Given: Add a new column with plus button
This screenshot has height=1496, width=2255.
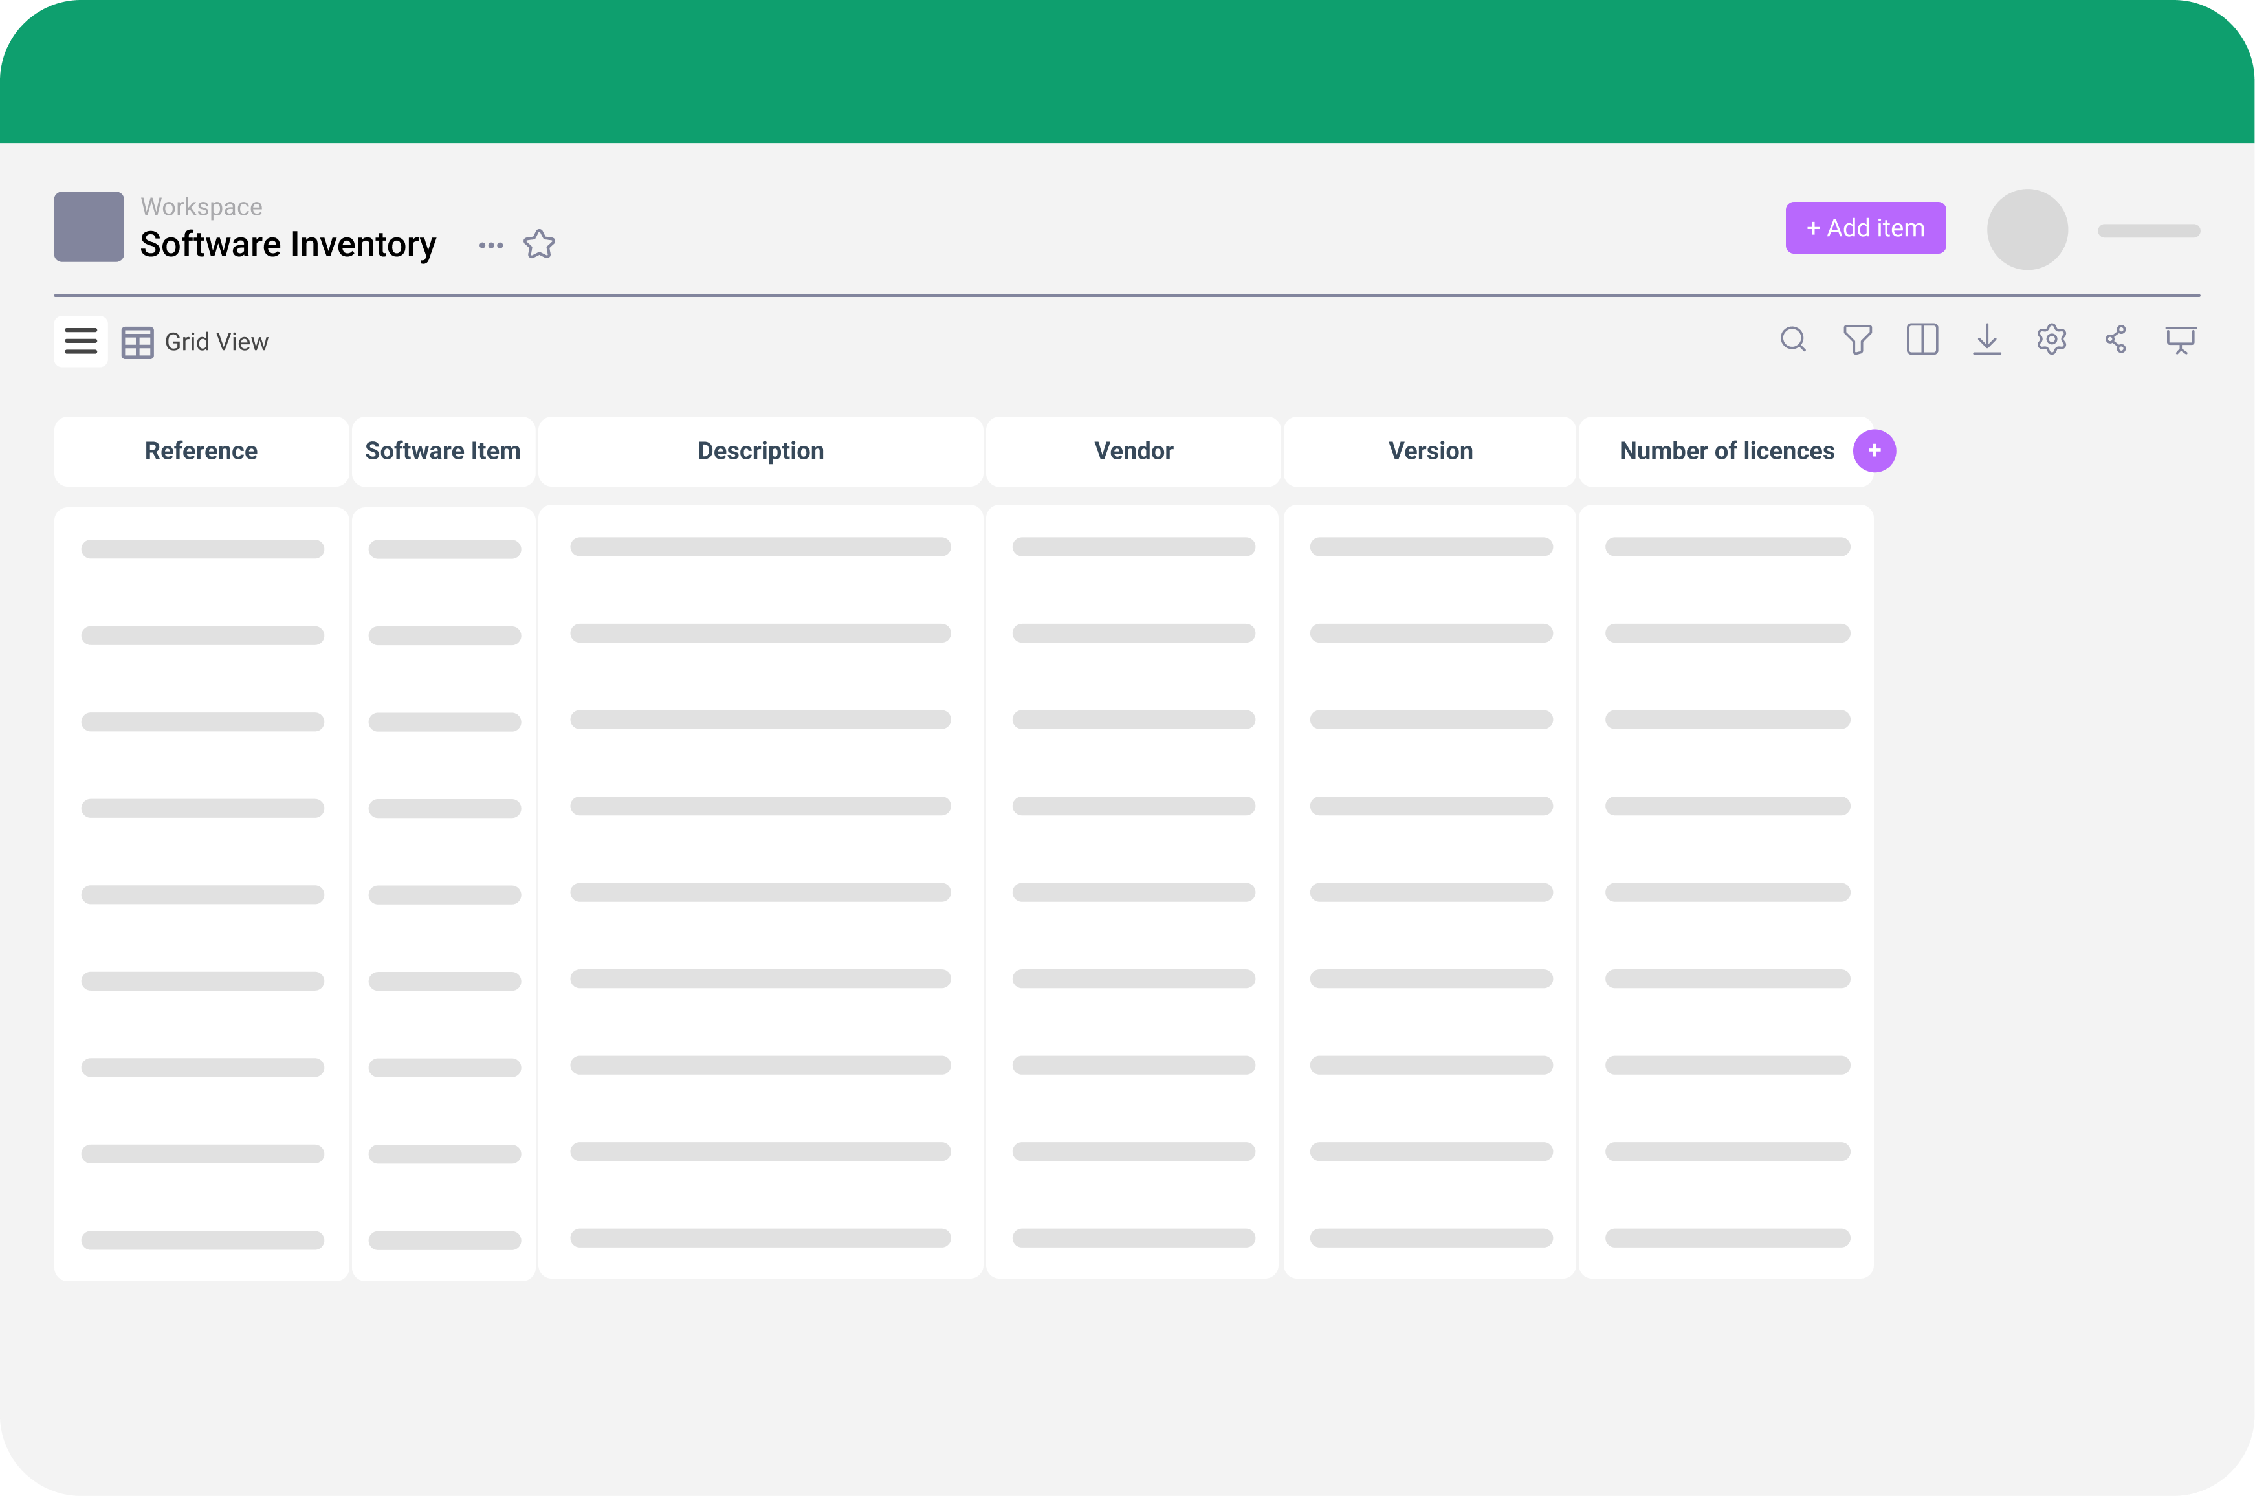Looking at the screenshot, I should pyautogui.click(x=1873, y=451).
